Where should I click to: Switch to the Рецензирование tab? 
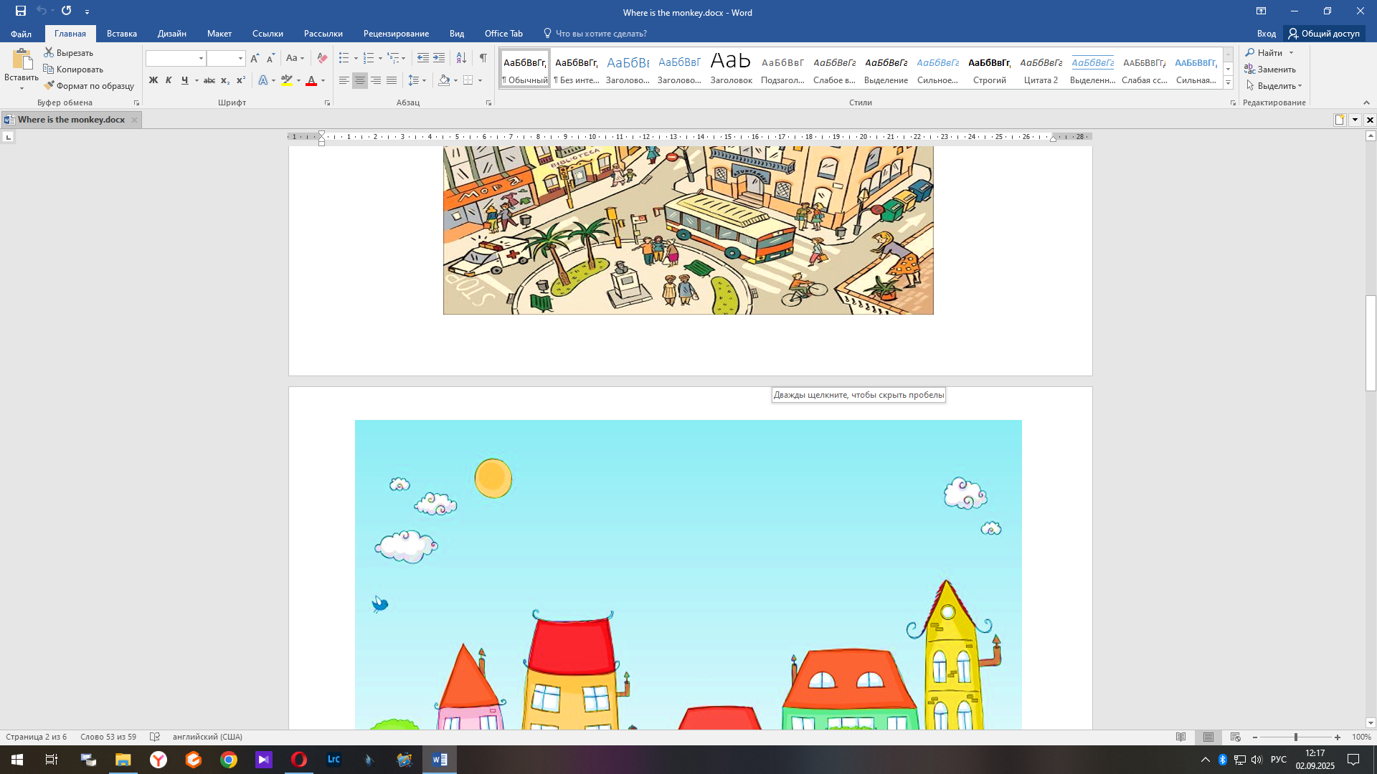(x=396, y=34)
